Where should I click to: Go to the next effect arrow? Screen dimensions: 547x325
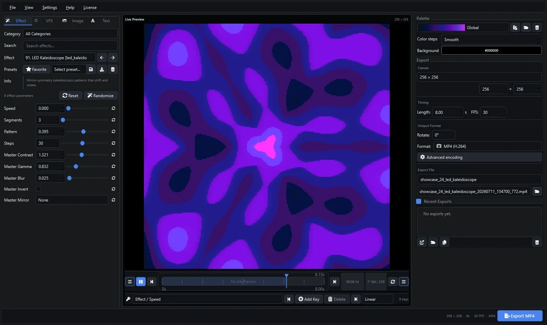point(113,58)
